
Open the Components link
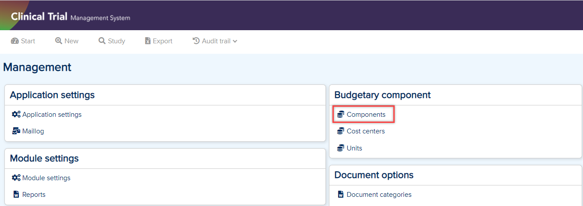point(366,115)
